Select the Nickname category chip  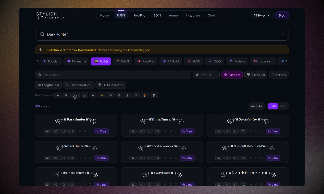point(76,61)
